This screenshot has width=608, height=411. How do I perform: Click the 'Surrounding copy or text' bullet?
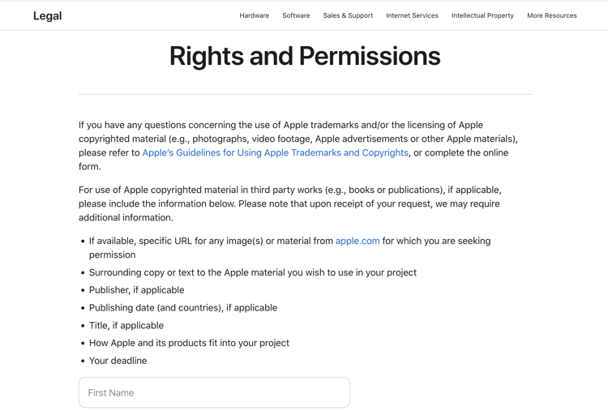tap(252, 272)
